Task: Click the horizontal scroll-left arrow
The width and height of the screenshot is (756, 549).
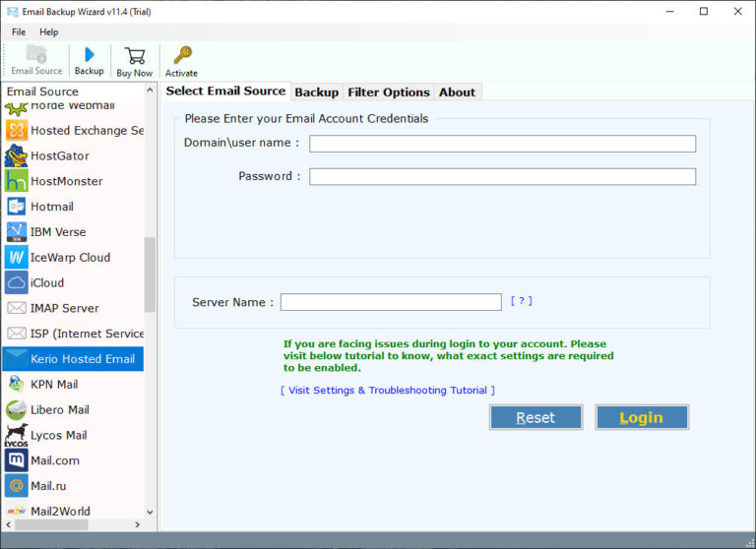Action: point(8,524)
